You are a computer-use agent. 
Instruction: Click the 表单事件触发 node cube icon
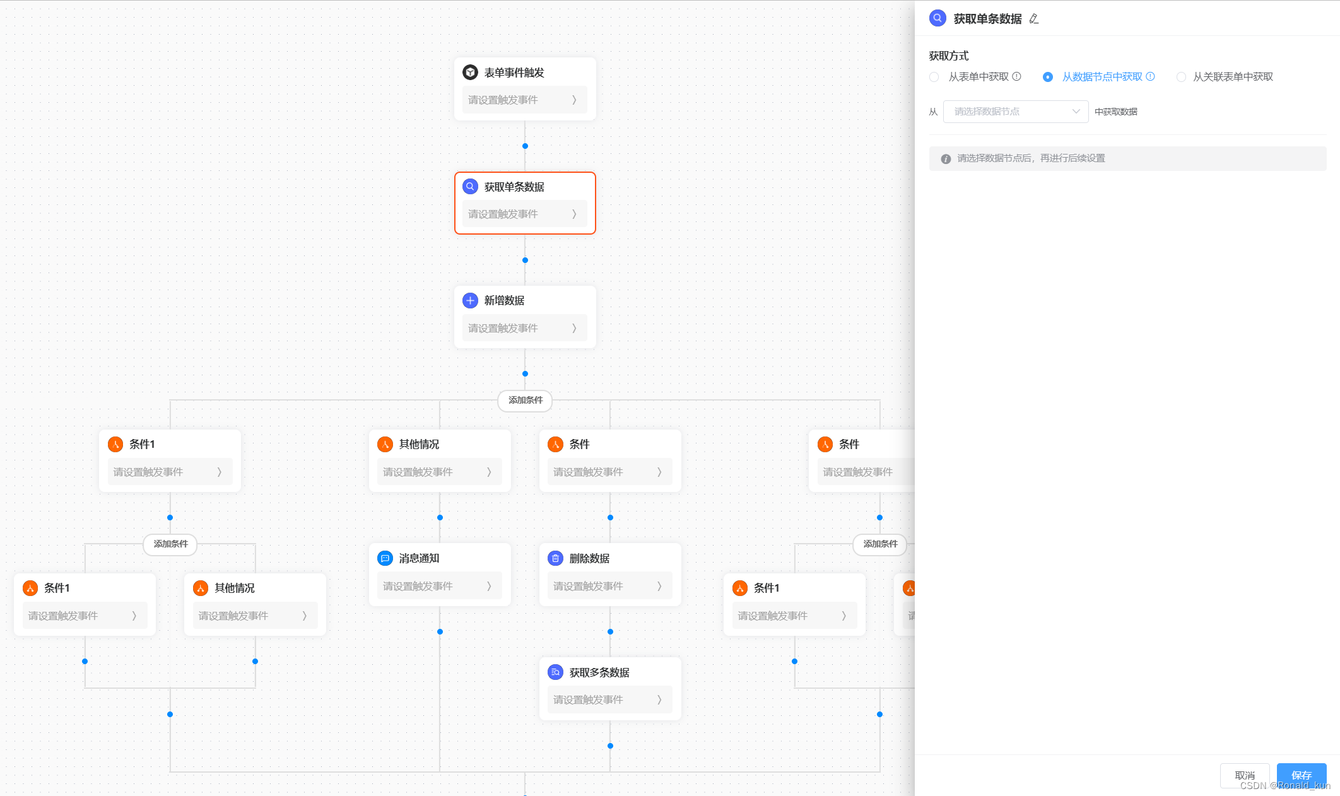pyautogui.click(x=470, y=73)
